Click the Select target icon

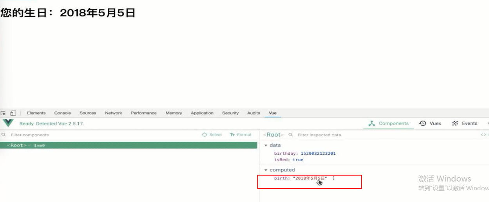tap(205, 135)
